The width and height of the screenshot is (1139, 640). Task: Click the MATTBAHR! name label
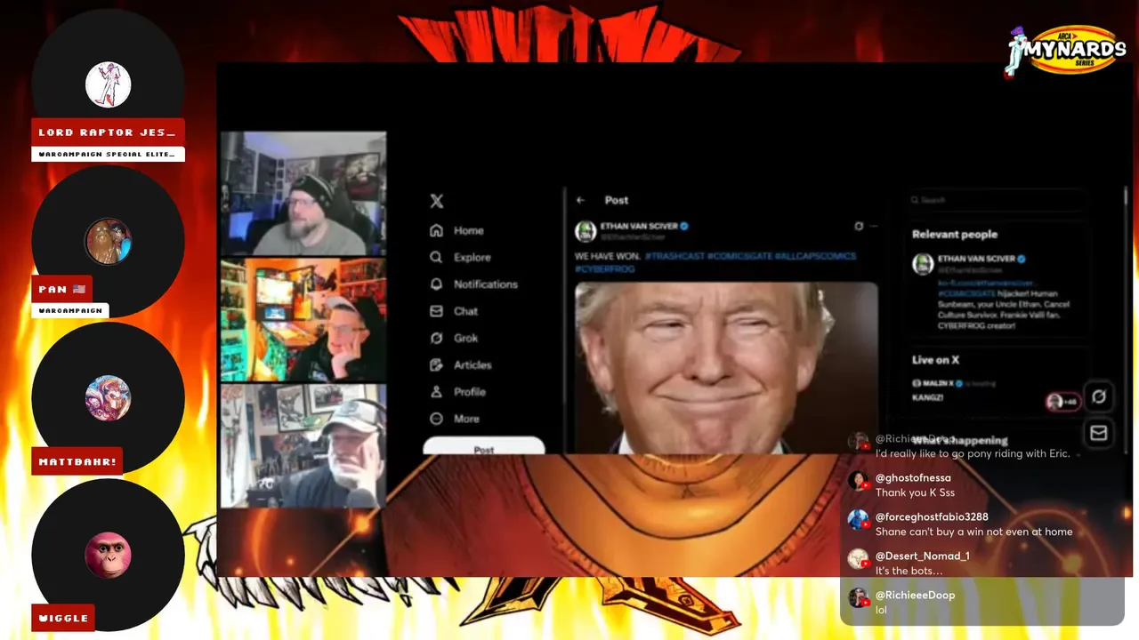point(77,462)
